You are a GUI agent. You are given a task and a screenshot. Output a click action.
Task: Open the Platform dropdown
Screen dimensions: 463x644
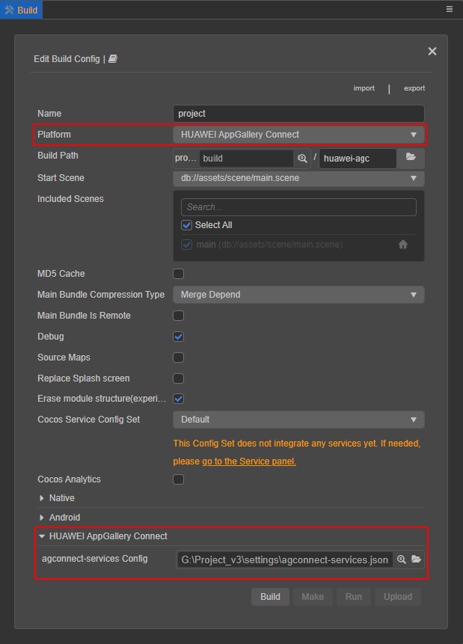(298, 135)
